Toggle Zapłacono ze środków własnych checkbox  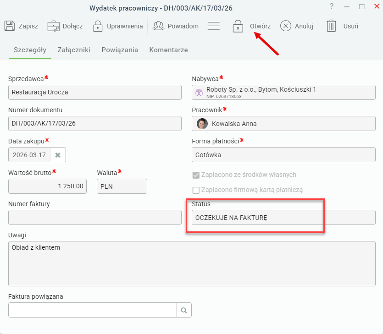(x=196, y=175)
